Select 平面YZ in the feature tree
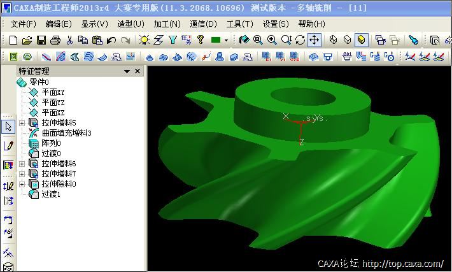This screenshot has height=272, width=452. click(53, 103)
